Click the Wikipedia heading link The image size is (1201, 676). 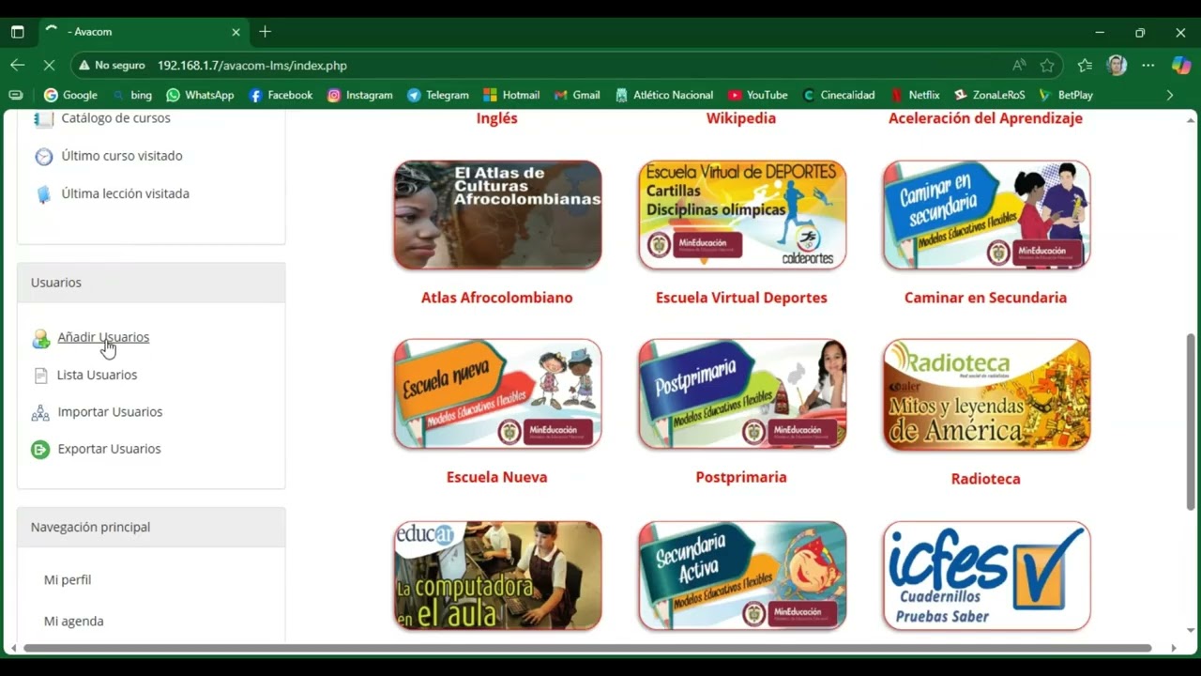point(741,118)
